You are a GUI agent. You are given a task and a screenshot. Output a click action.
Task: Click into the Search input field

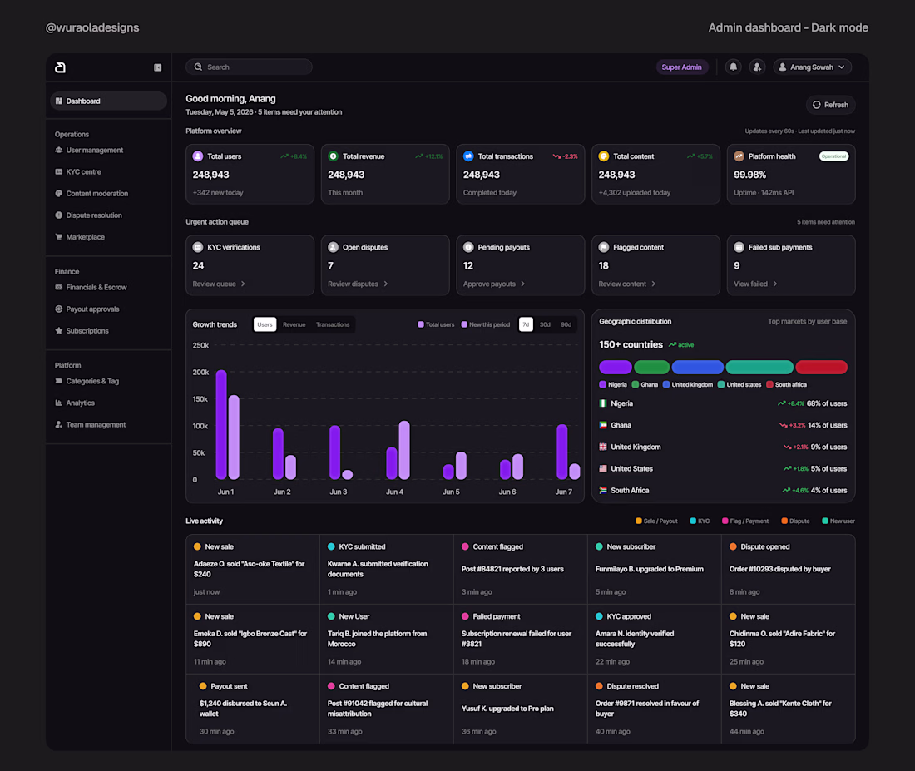click(x=250, y=67)
